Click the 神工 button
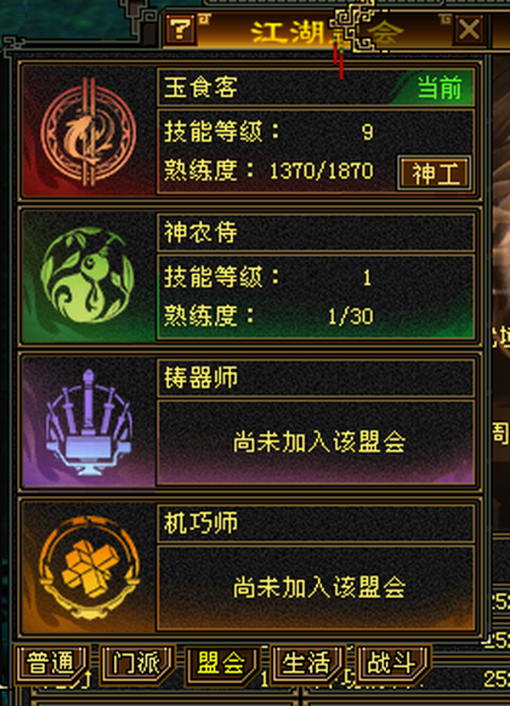 pyautogui.click(x=434, y=174)
